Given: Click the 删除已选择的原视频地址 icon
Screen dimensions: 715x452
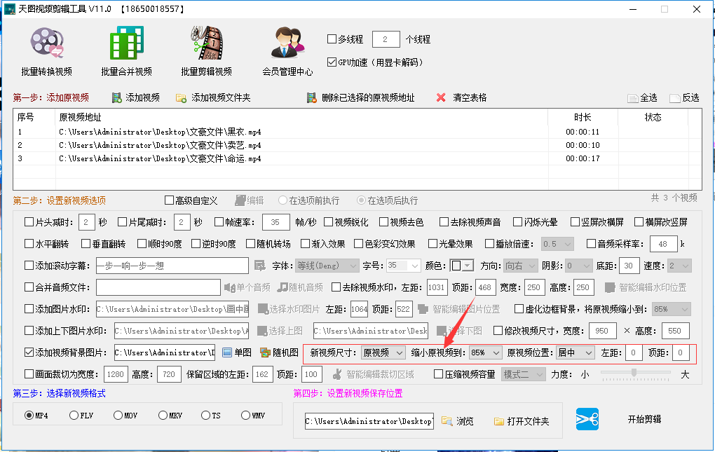Looking at the screenshot, I should click(312, 97).
